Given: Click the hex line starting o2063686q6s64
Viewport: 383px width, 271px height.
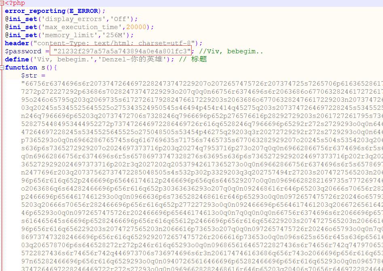Looking at the screenshot, I should coord(202,188).
